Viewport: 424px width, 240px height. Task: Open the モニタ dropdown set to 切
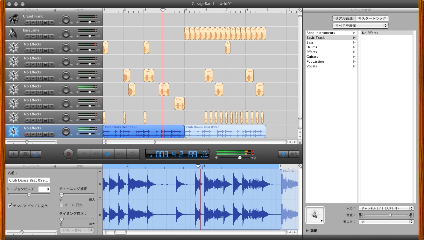(386, 222)
